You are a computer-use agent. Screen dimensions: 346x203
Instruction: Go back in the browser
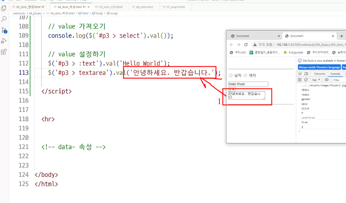coord(231,45)
